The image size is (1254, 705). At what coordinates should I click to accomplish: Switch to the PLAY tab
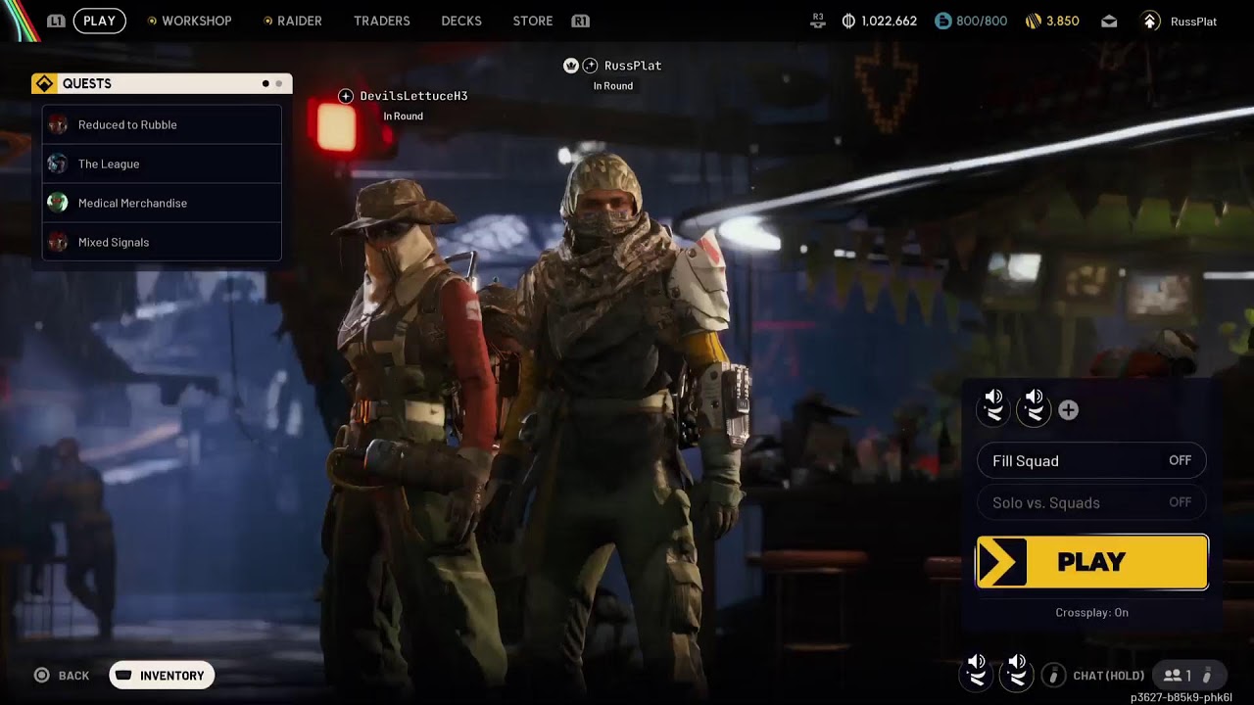[x=99, y=21]
